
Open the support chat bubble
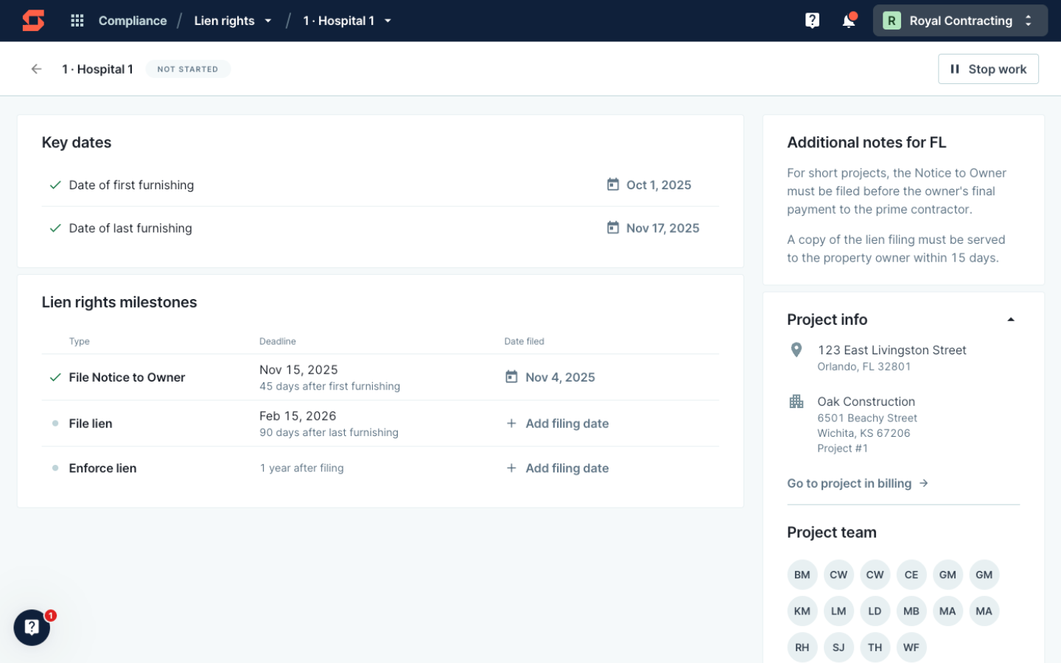(x=31, y=628)
